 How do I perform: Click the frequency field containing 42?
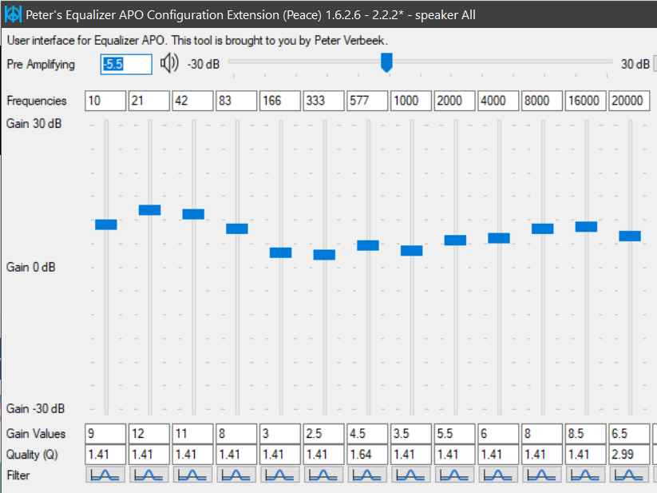pos(192,101)
